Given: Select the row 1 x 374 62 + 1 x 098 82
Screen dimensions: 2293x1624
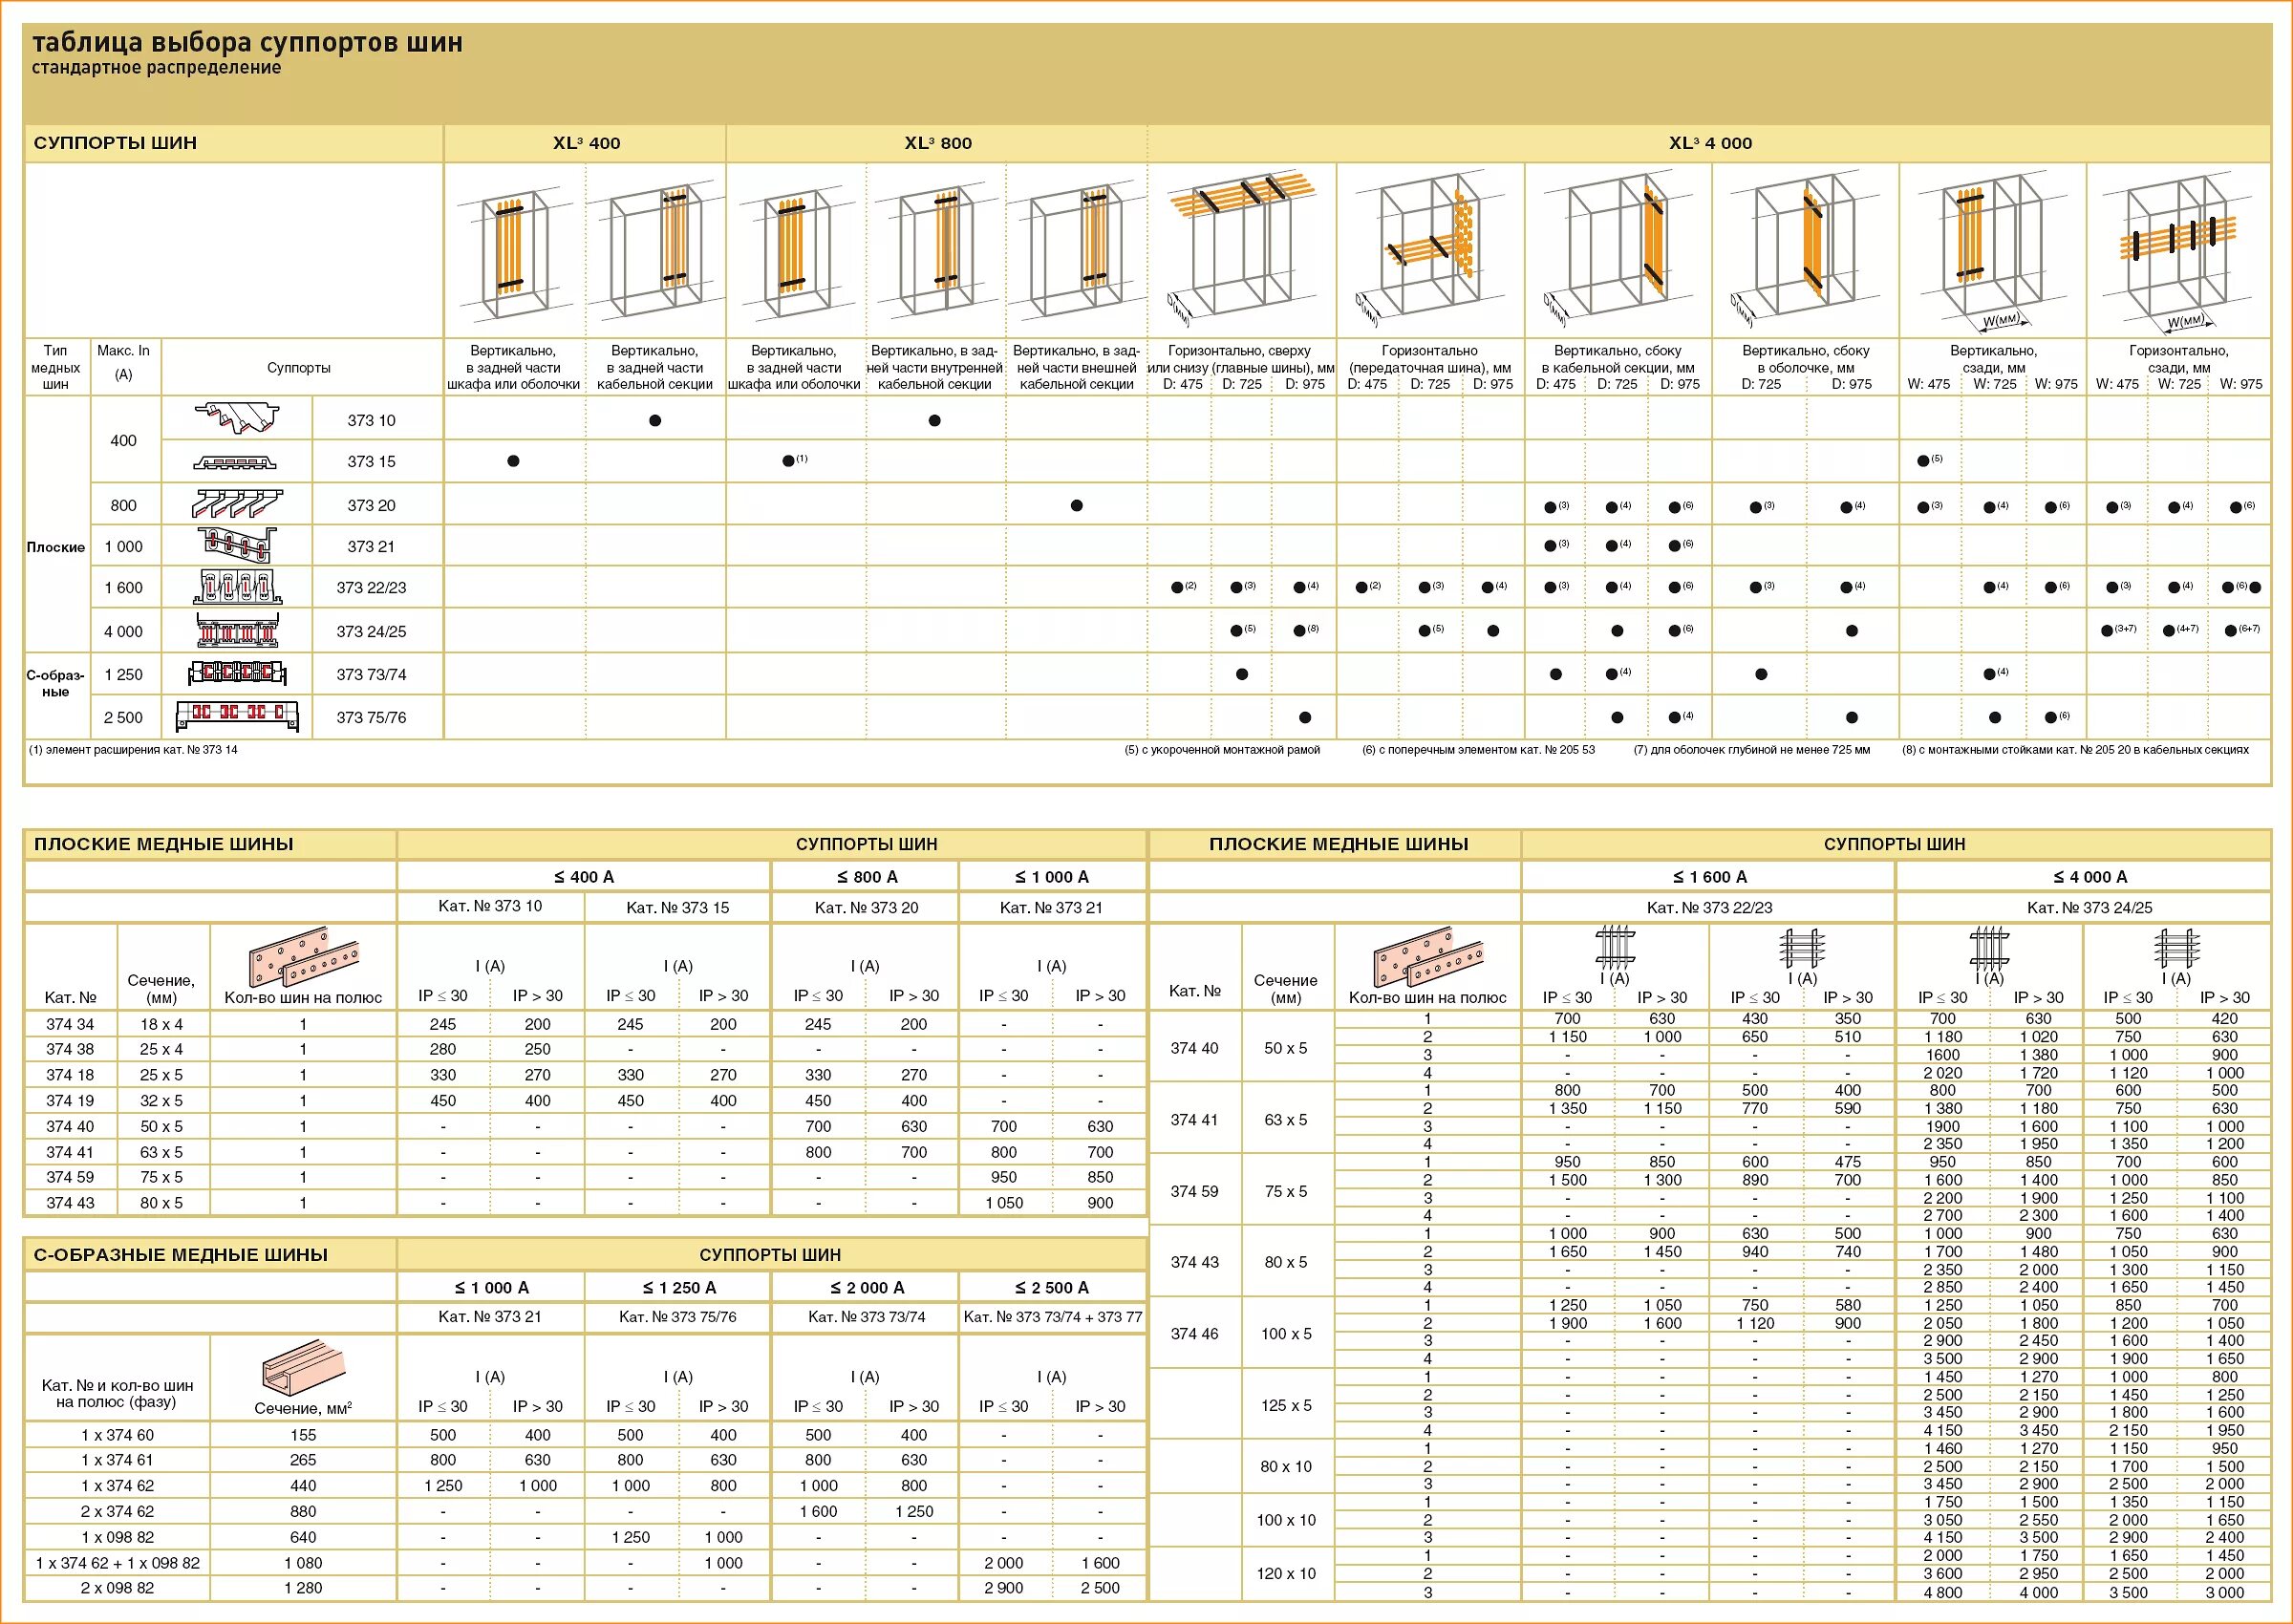Looking at the screenshot, I should pyautogui.click(x=118, y=1562).
